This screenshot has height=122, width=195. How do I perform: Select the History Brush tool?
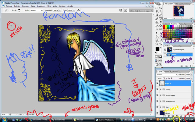(161, 22)
